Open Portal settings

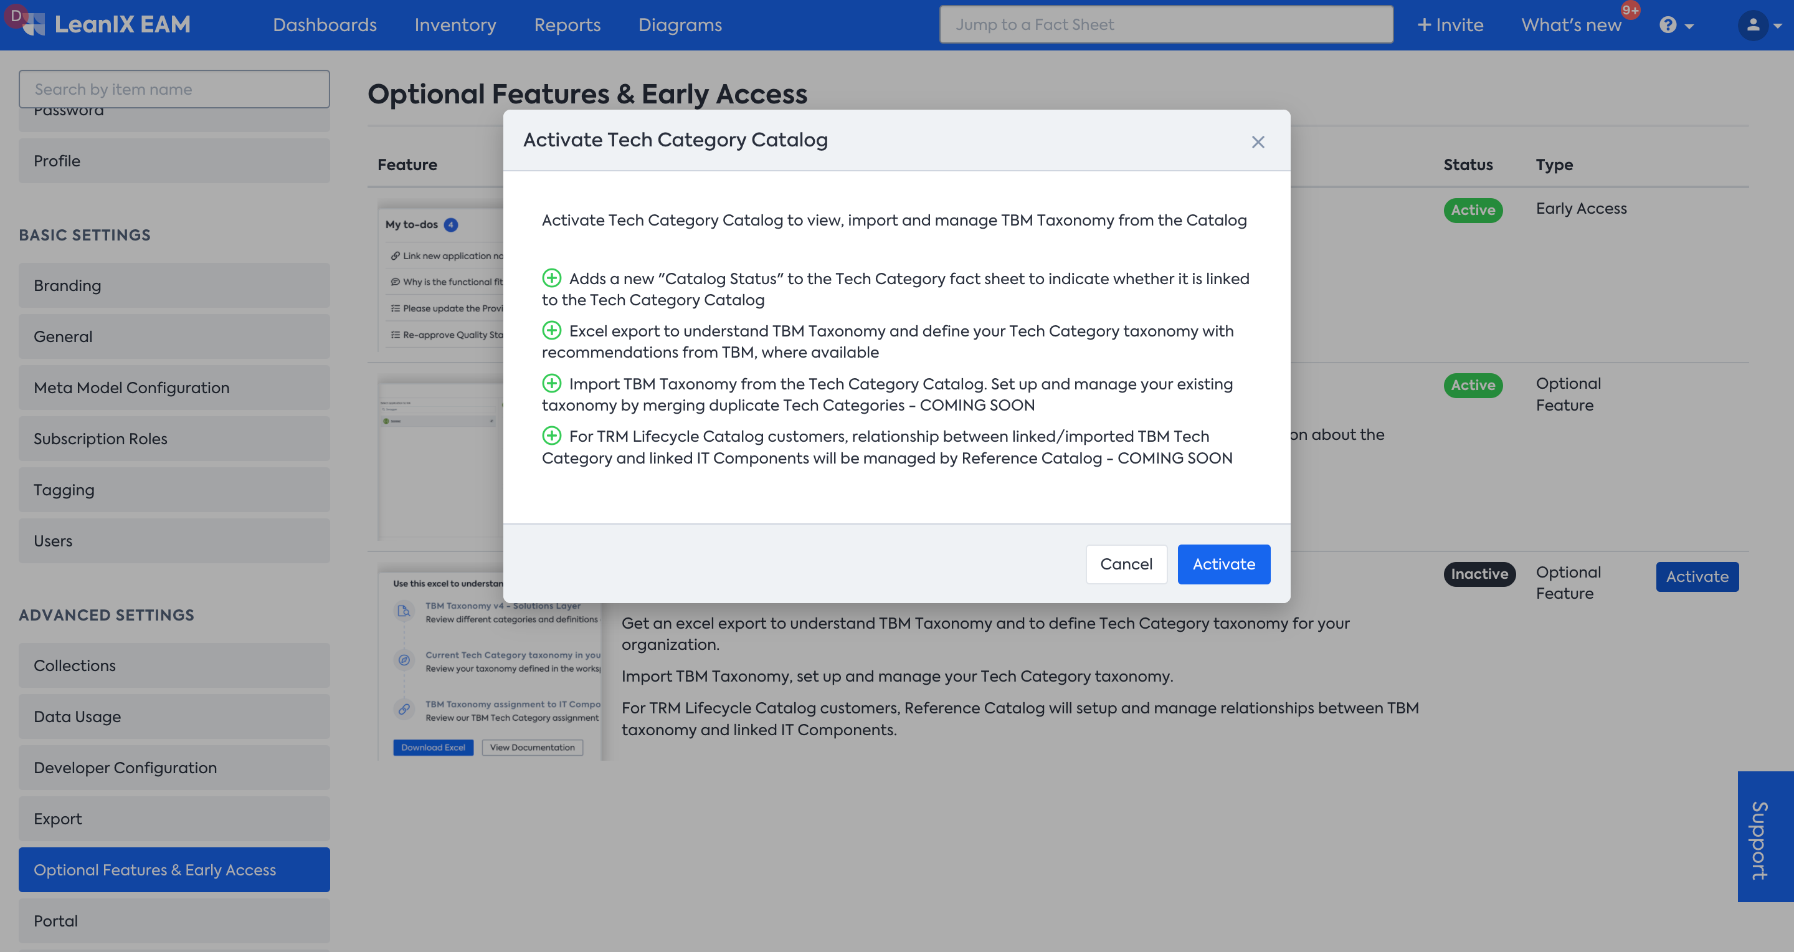(174, 921)
